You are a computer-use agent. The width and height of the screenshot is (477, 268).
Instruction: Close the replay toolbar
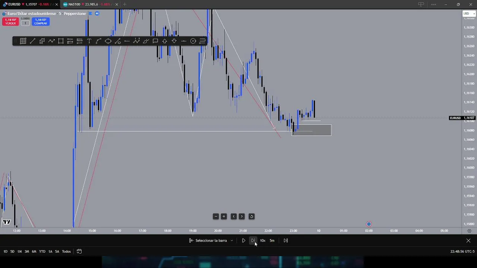(x=468, y=240)
